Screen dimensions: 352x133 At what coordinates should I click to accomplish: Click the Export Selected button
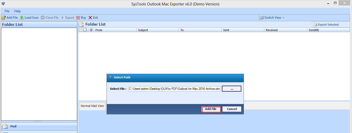pos(326,25)
